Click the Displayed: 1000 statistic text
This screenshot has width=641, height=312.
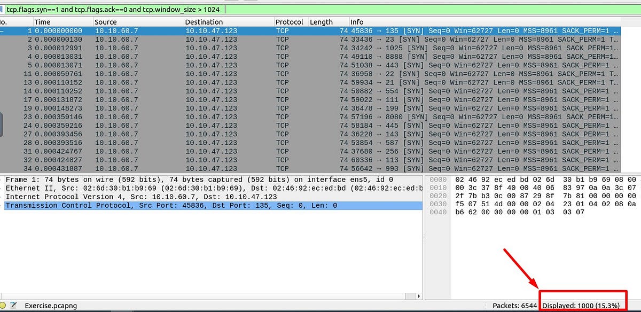click(582, 305)
